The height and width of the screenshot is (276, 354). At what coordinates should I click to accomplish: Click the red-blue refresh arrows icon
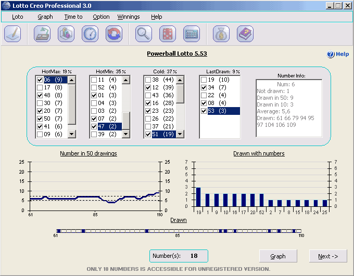114,34
